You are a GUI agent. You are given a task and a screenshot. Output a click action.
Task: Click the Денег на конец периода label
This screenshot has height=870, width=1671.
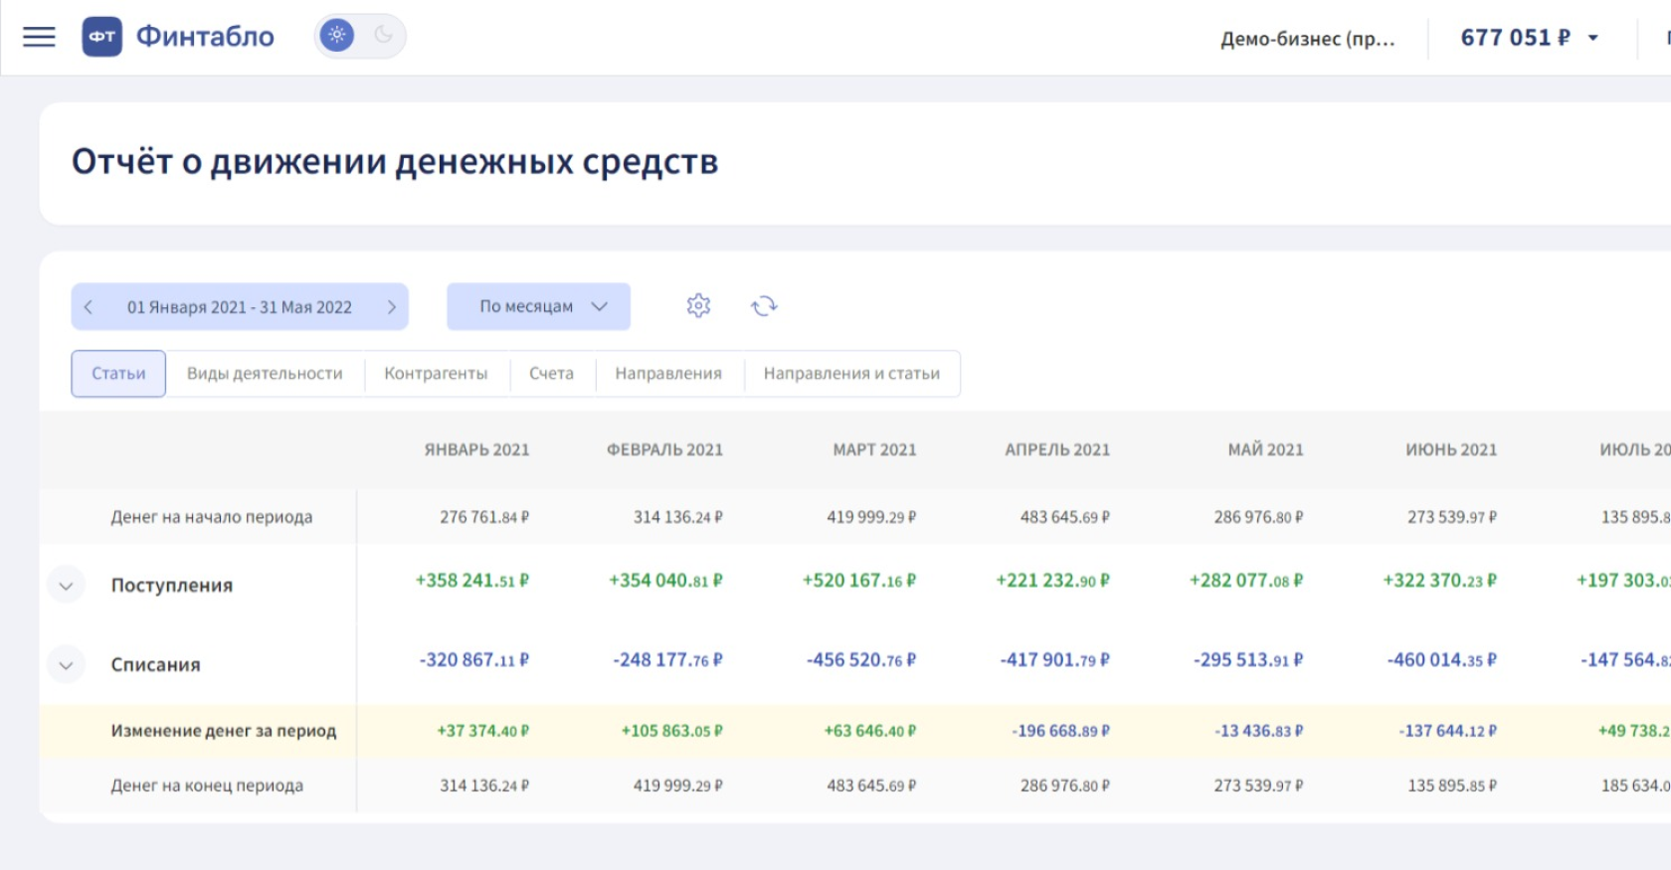(x=207, y=785)
